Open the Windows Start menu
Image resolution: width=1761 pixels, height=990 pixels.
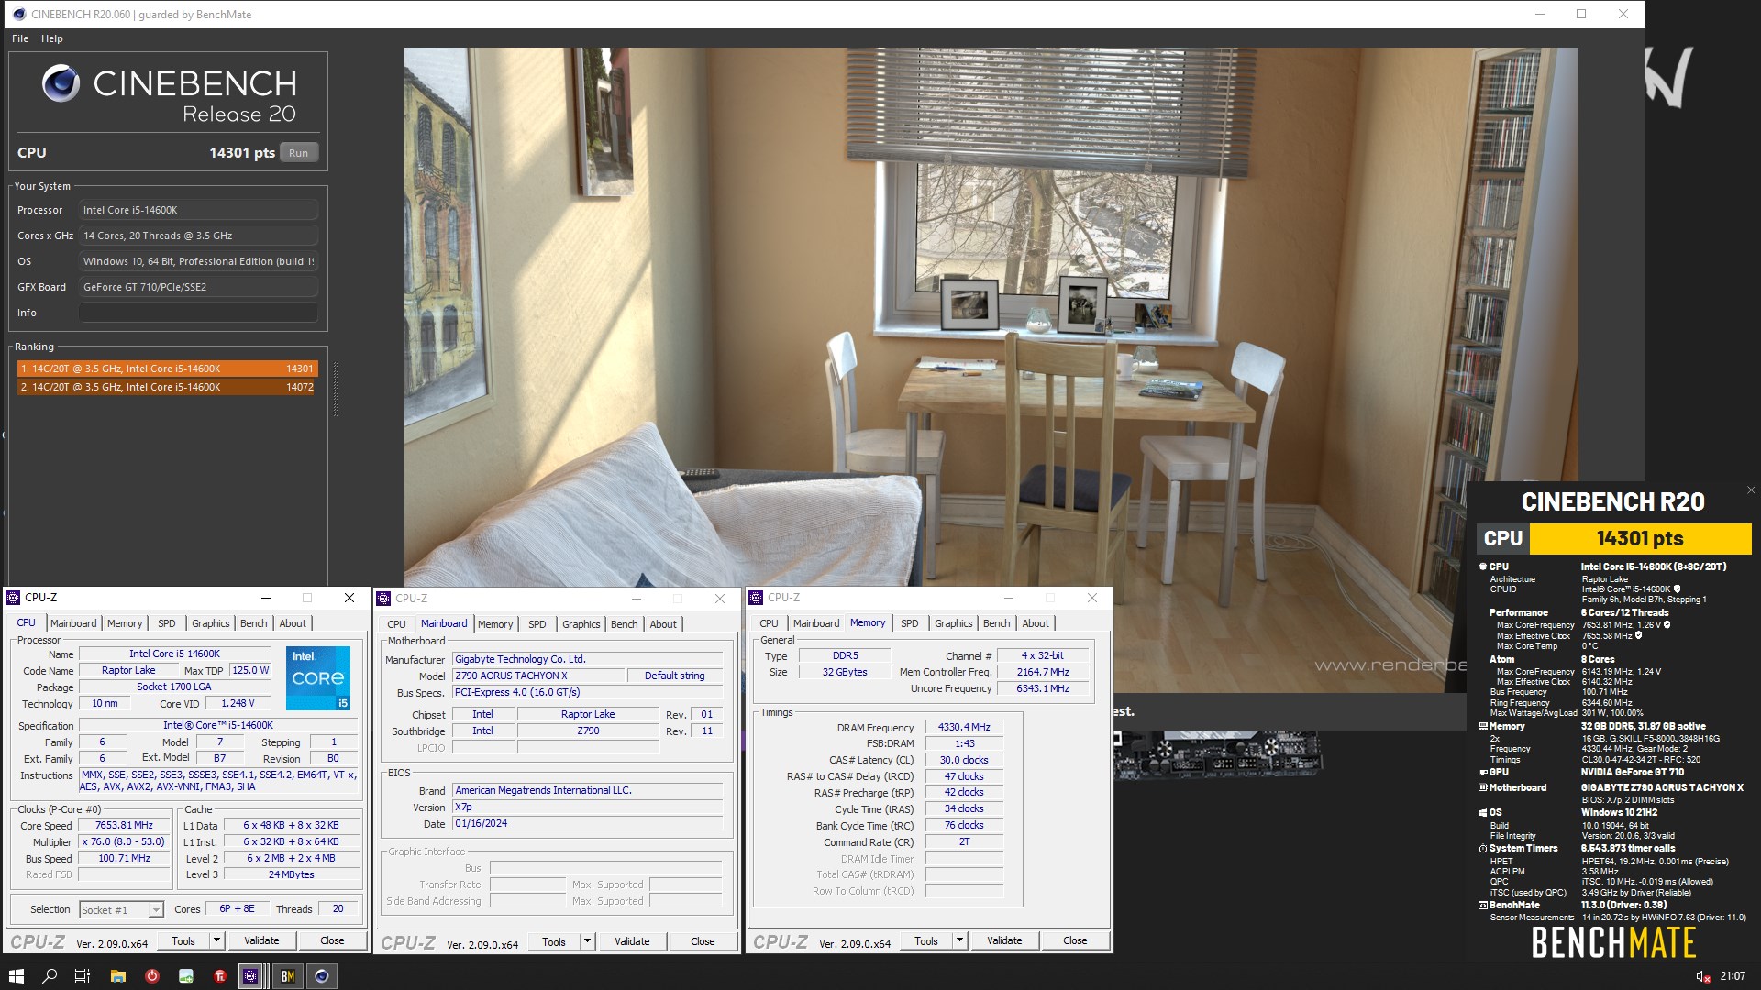click(16, 976)
